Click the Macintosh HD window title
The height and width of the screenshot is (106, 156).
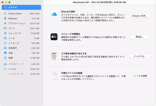[99, 2]
